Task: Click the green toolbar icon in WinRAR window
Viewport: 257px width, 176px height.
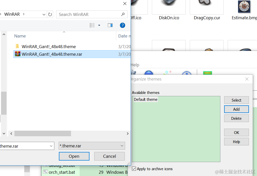Action: pos(207,73)
